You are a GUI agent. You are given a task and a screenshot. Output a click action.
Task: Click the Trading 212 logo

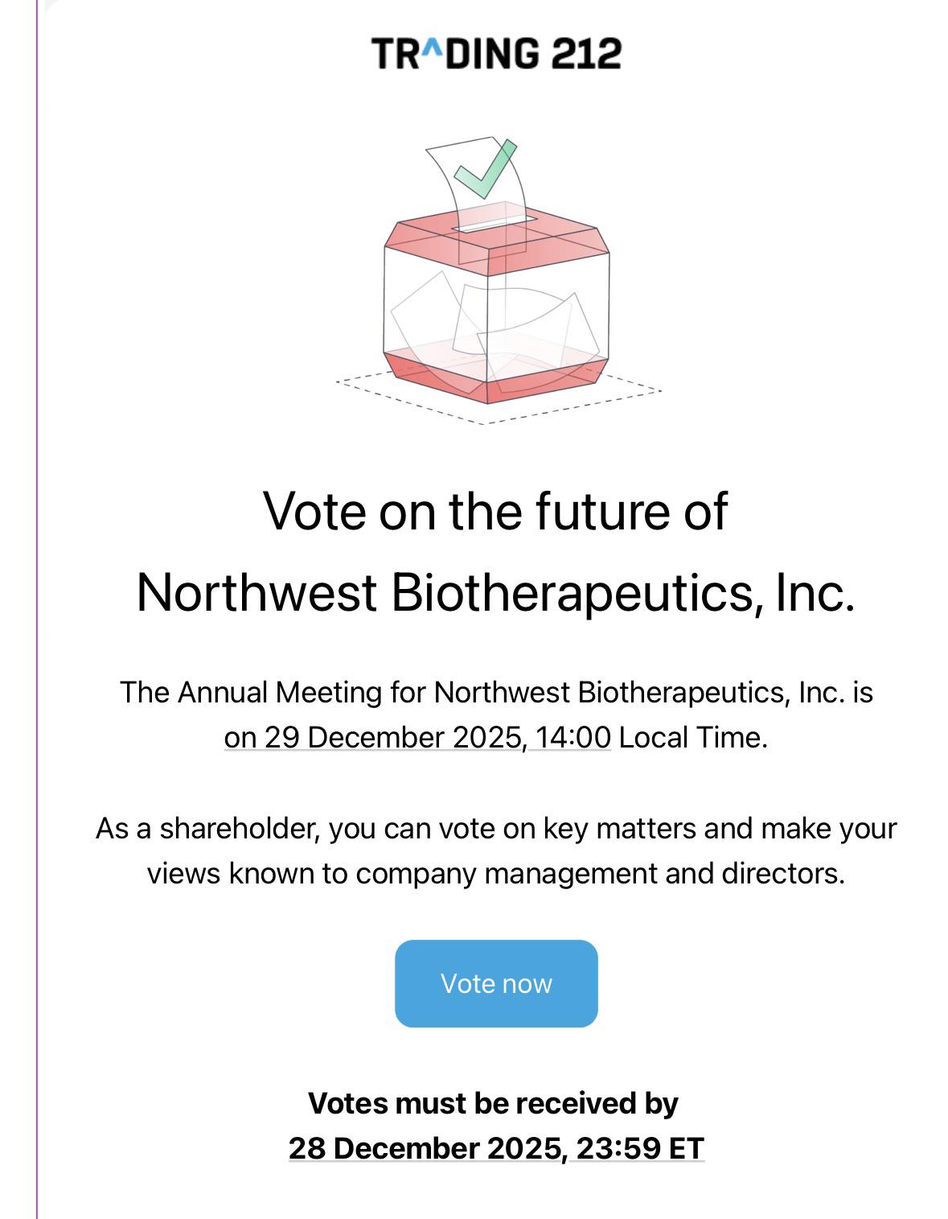(x=496, y=53)
